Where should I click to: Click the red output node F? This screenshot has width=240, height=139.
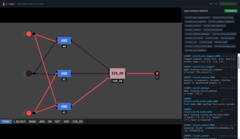coord(157,73)
